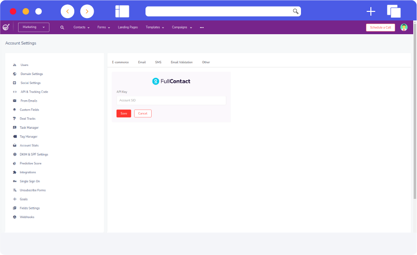Expand the Campaigns menu
This screenshot has width=417, height=255.
pyautogui.click(x=182, y=28)
